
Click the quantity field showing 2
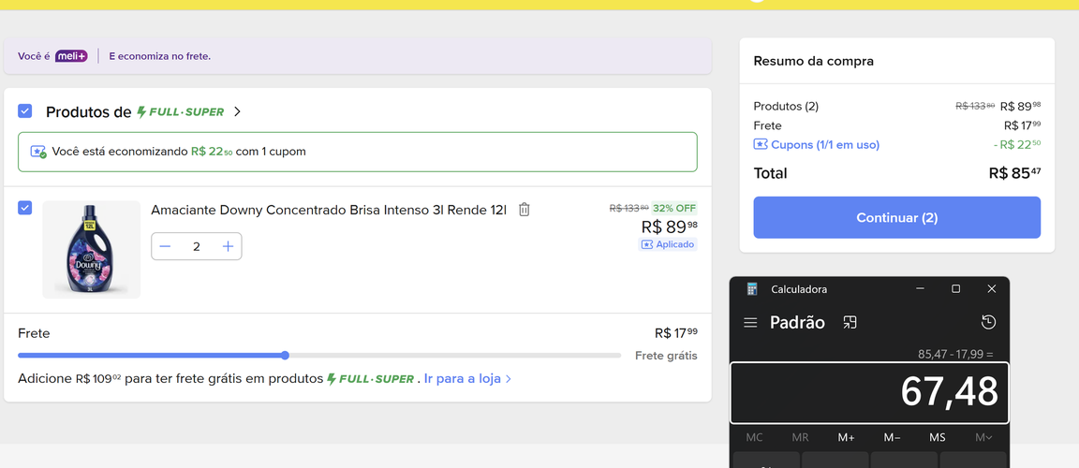coord(197,247)
